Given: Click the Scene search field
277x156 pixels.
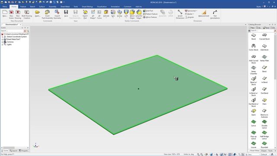Looking at the screenshot, I should click(12, 31).
